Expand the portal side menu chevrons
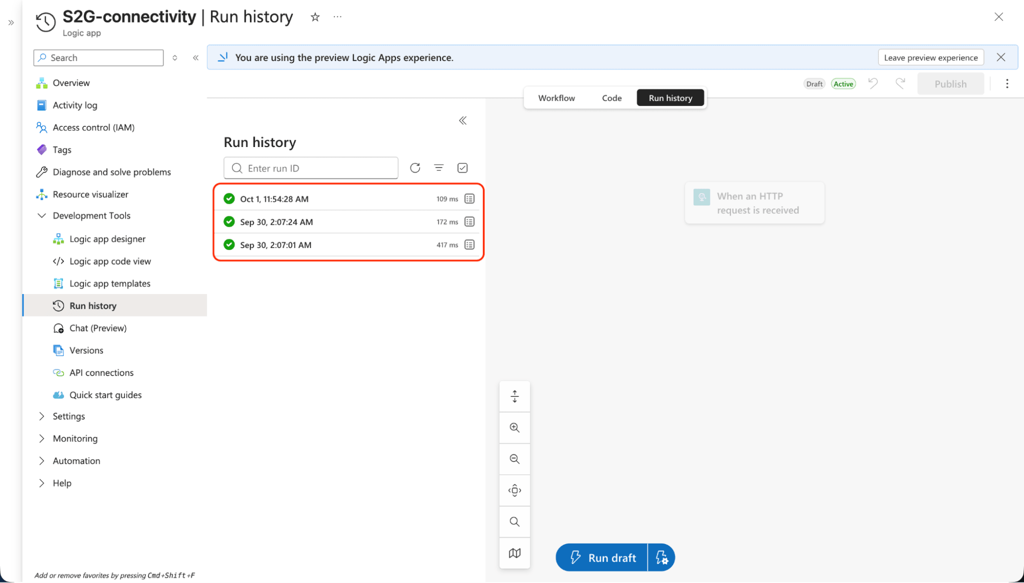This screenshot has width=1024, height=583. pyautogui.click(x=11, y=23)
